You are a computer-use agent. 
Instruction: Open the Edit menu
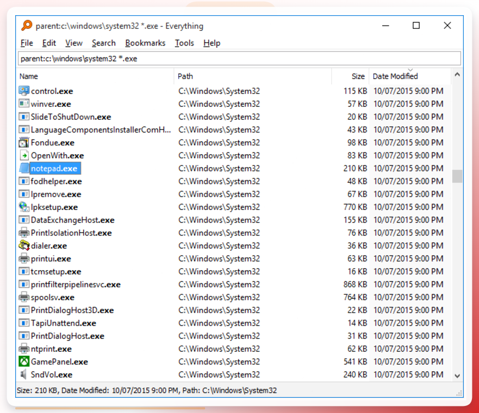point(49,43)
